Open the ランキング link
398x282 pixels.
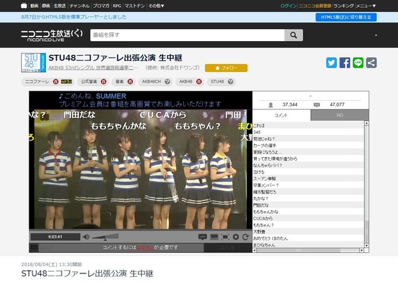(x=344, y=5)
